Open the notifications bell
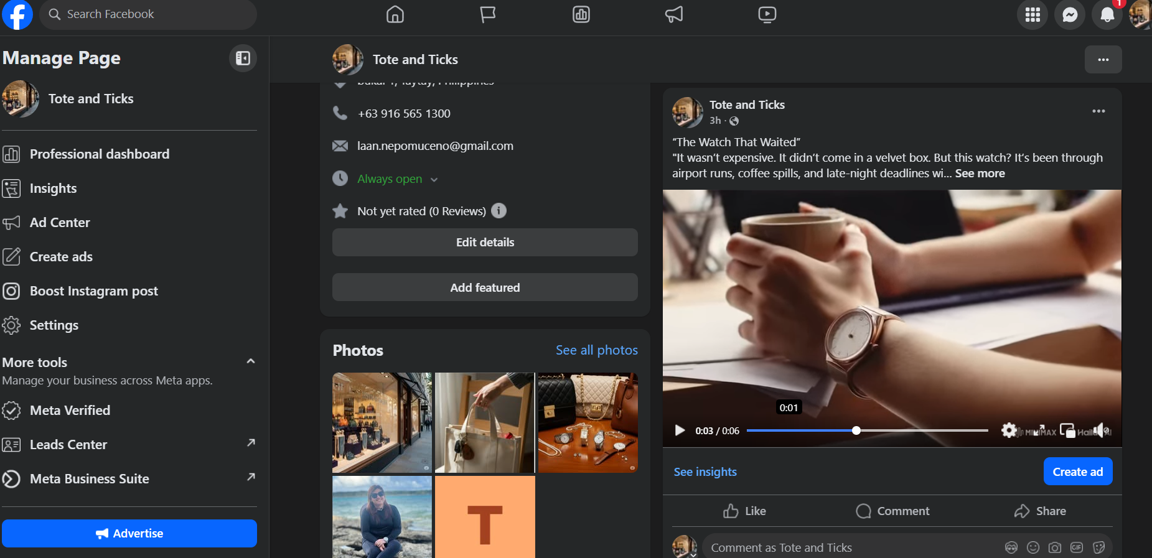 [1107, 15]
